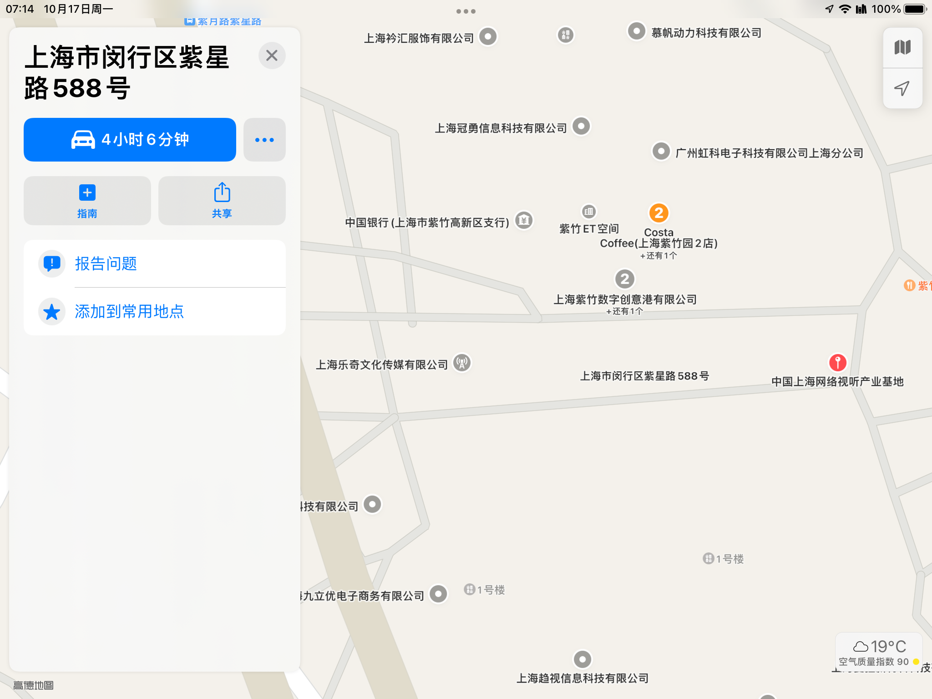932x699 pixels.
Task: Tap the location tracking arrow button
Action: tap(902, 88)
